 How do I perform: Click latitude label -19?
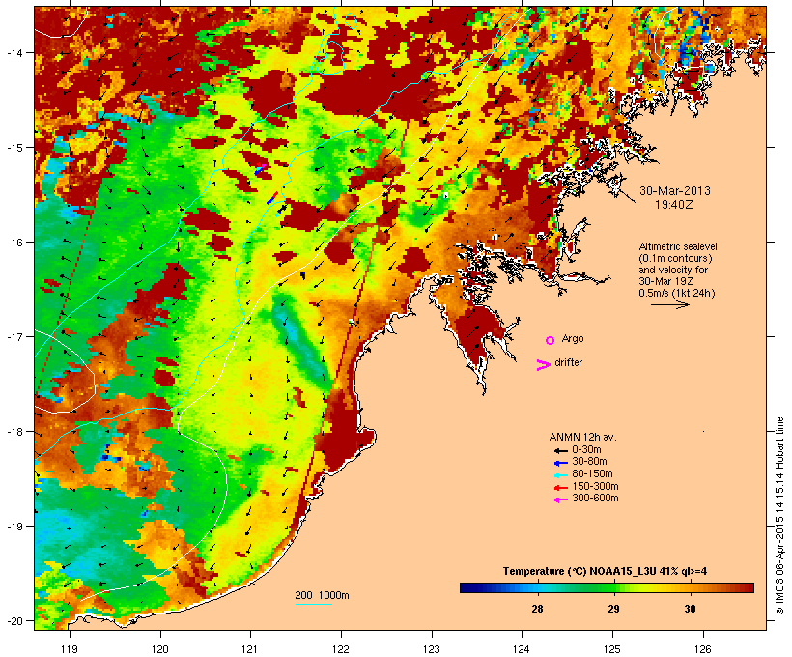point(14,527)
